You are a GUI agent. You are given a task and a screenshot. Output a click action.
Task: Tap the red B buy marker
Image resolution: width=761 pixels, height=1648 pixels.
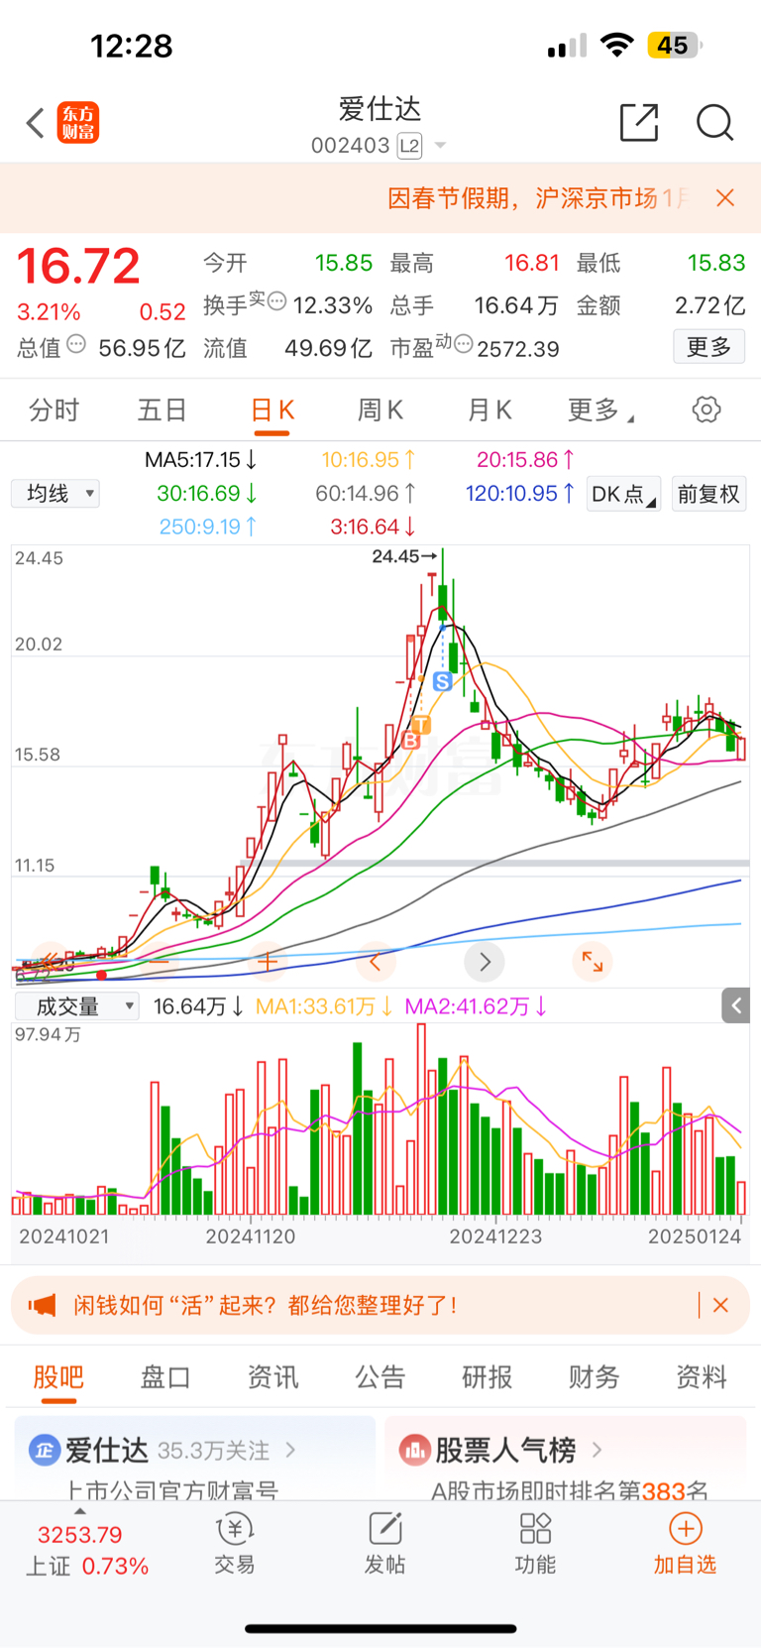pos(411,740)
